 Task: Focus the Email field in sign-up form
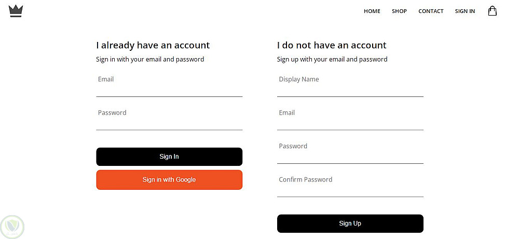(x=350, y=120)
